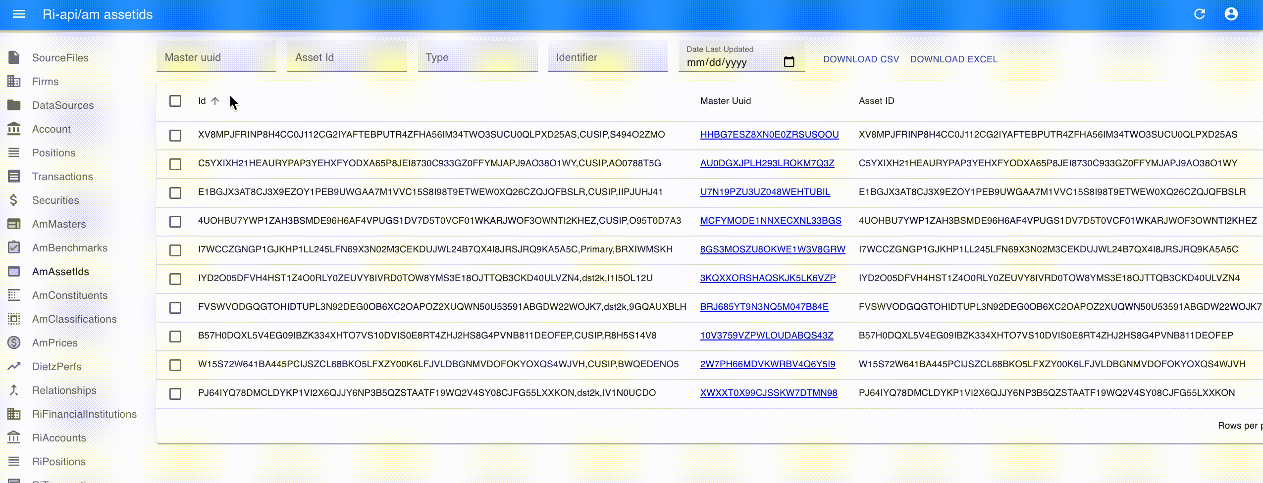
Task: Check the row starting with XV8MPJFRINP8H4
Action: pos(175,135)
